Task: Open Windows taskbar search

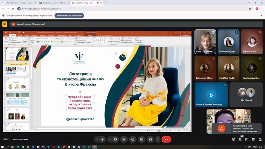Action: point(7,147)
